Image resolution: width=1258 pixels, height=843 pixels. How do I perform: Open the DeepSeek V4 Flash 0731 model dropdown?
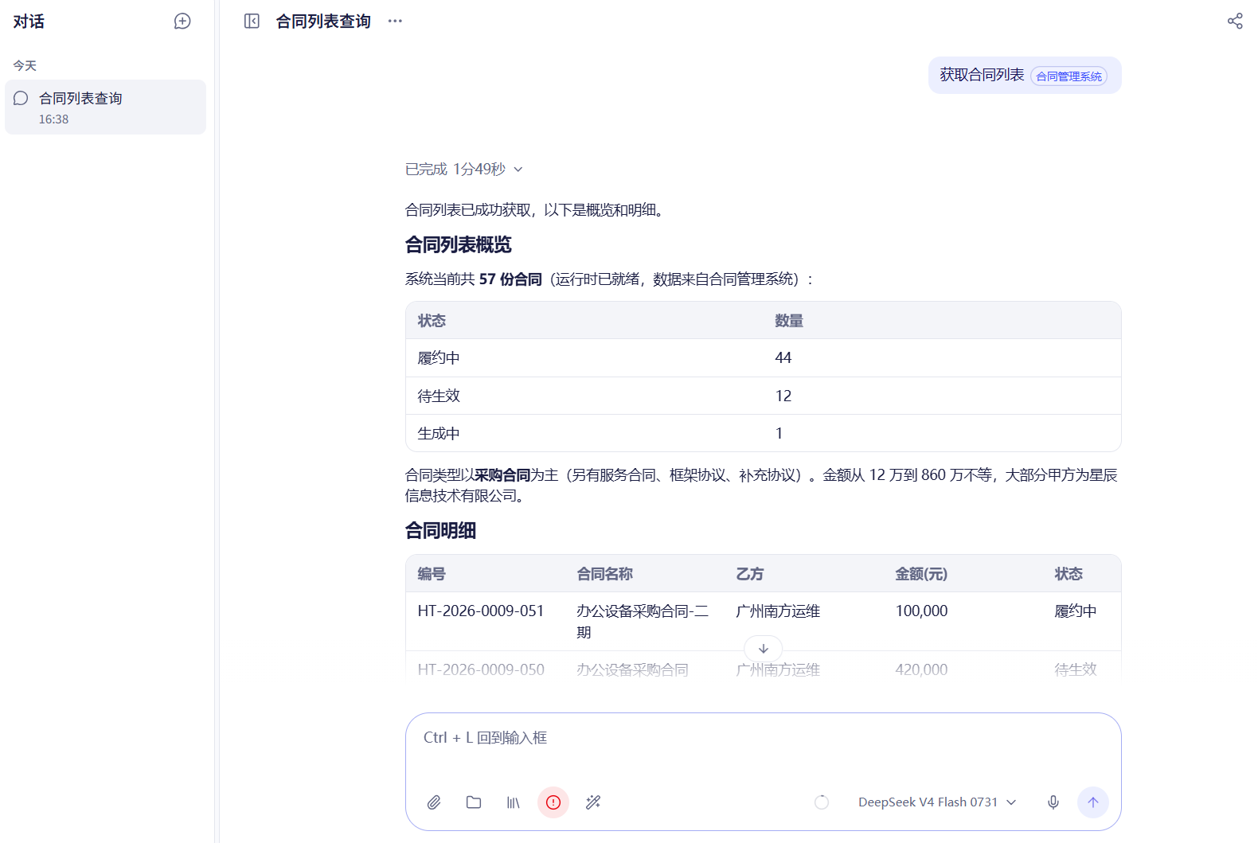click(x=937, y=802)
